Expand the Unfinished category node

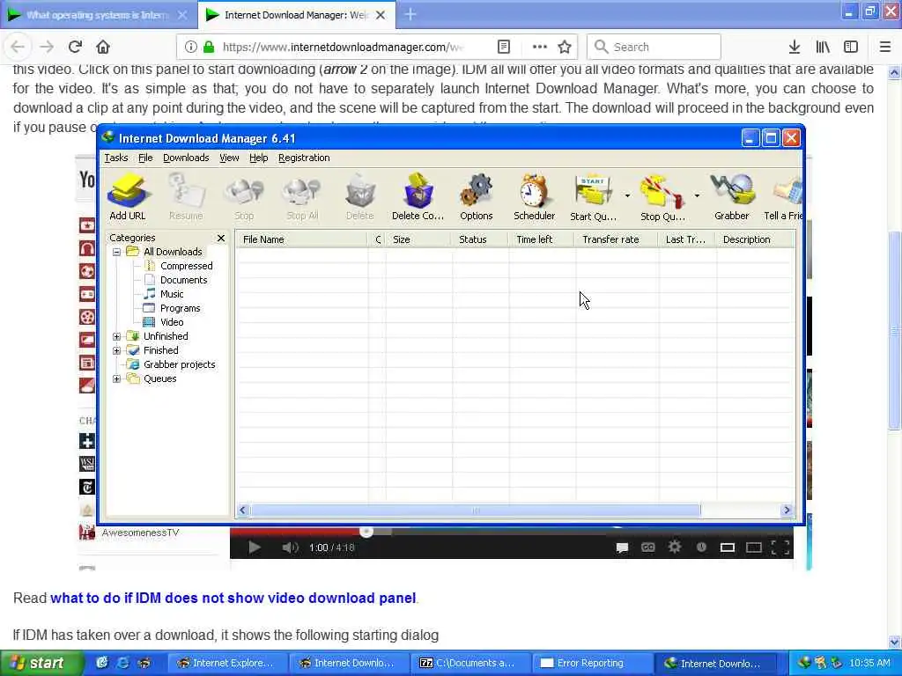pos(117,336)
